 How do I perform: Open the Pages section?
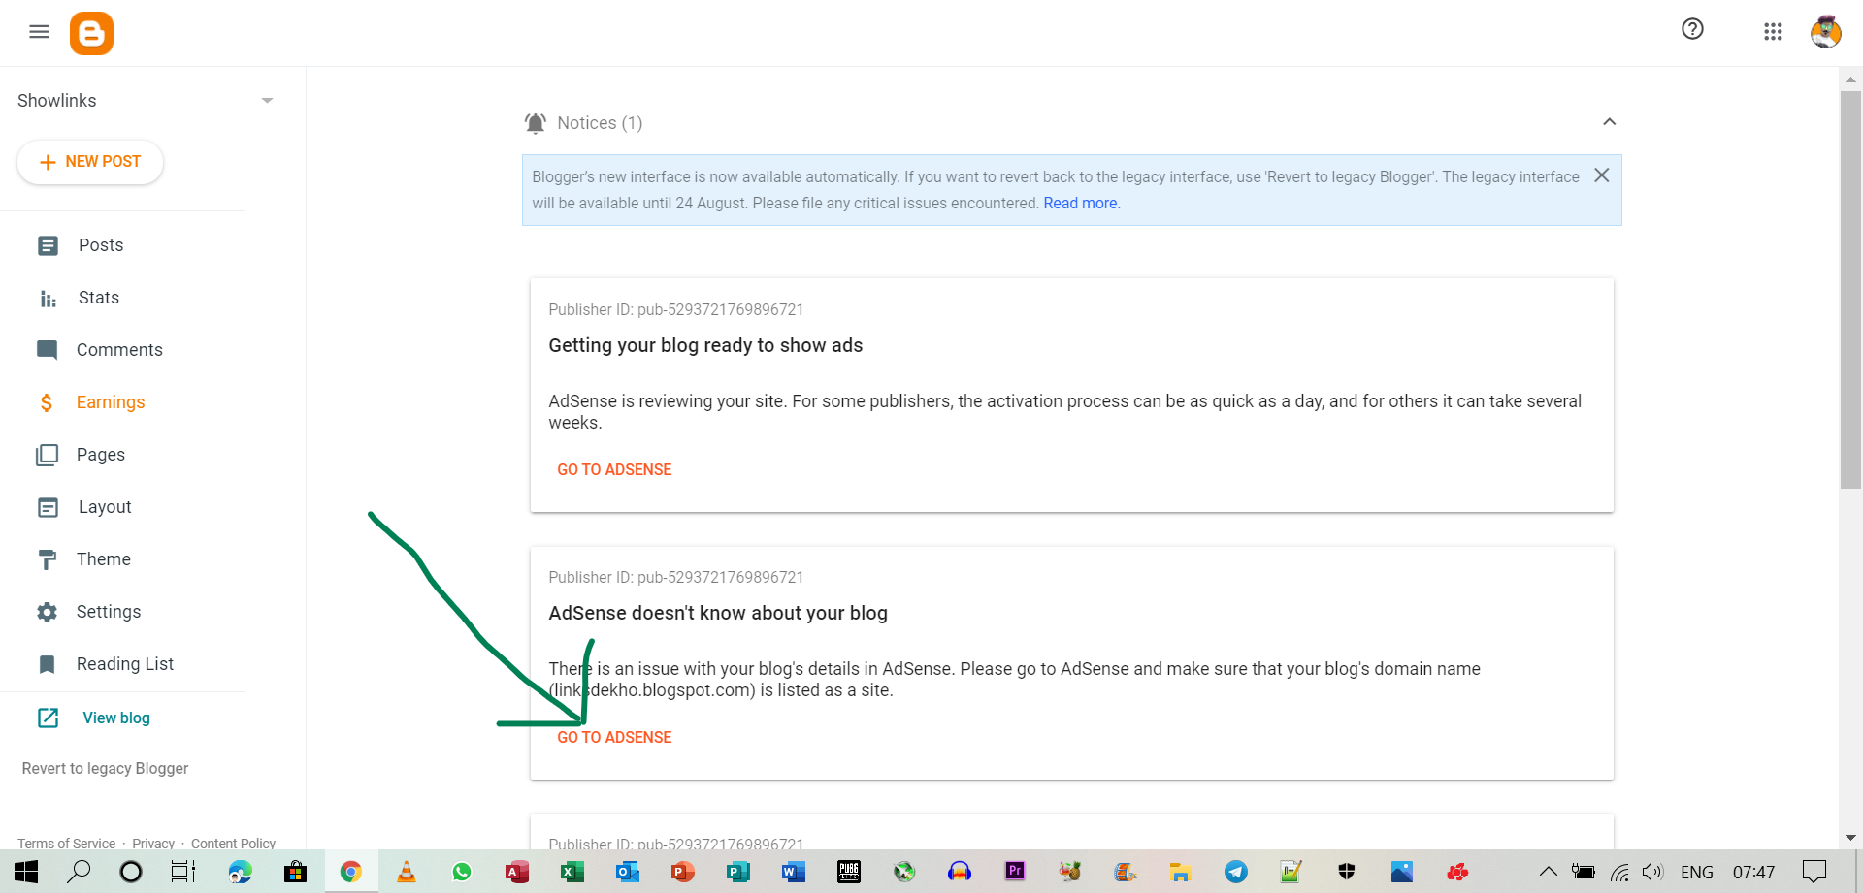(x=101, y=455)
